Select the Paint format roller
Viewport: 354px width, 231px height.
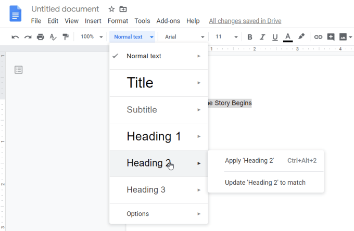click(x=65, y=37)
